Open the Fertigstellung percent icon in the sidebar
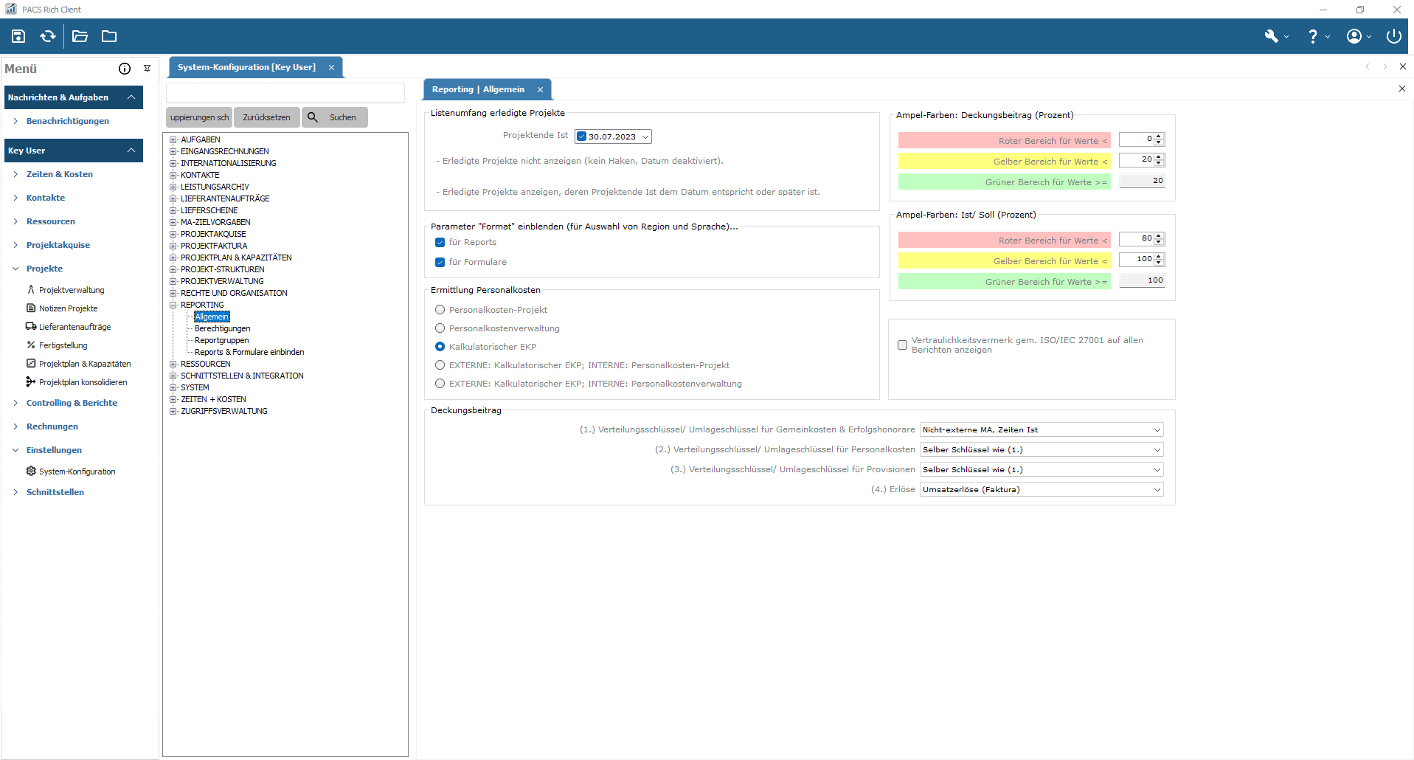Image resolution: width=1414 pixels, height=760 pixels. tap(30, 345)
